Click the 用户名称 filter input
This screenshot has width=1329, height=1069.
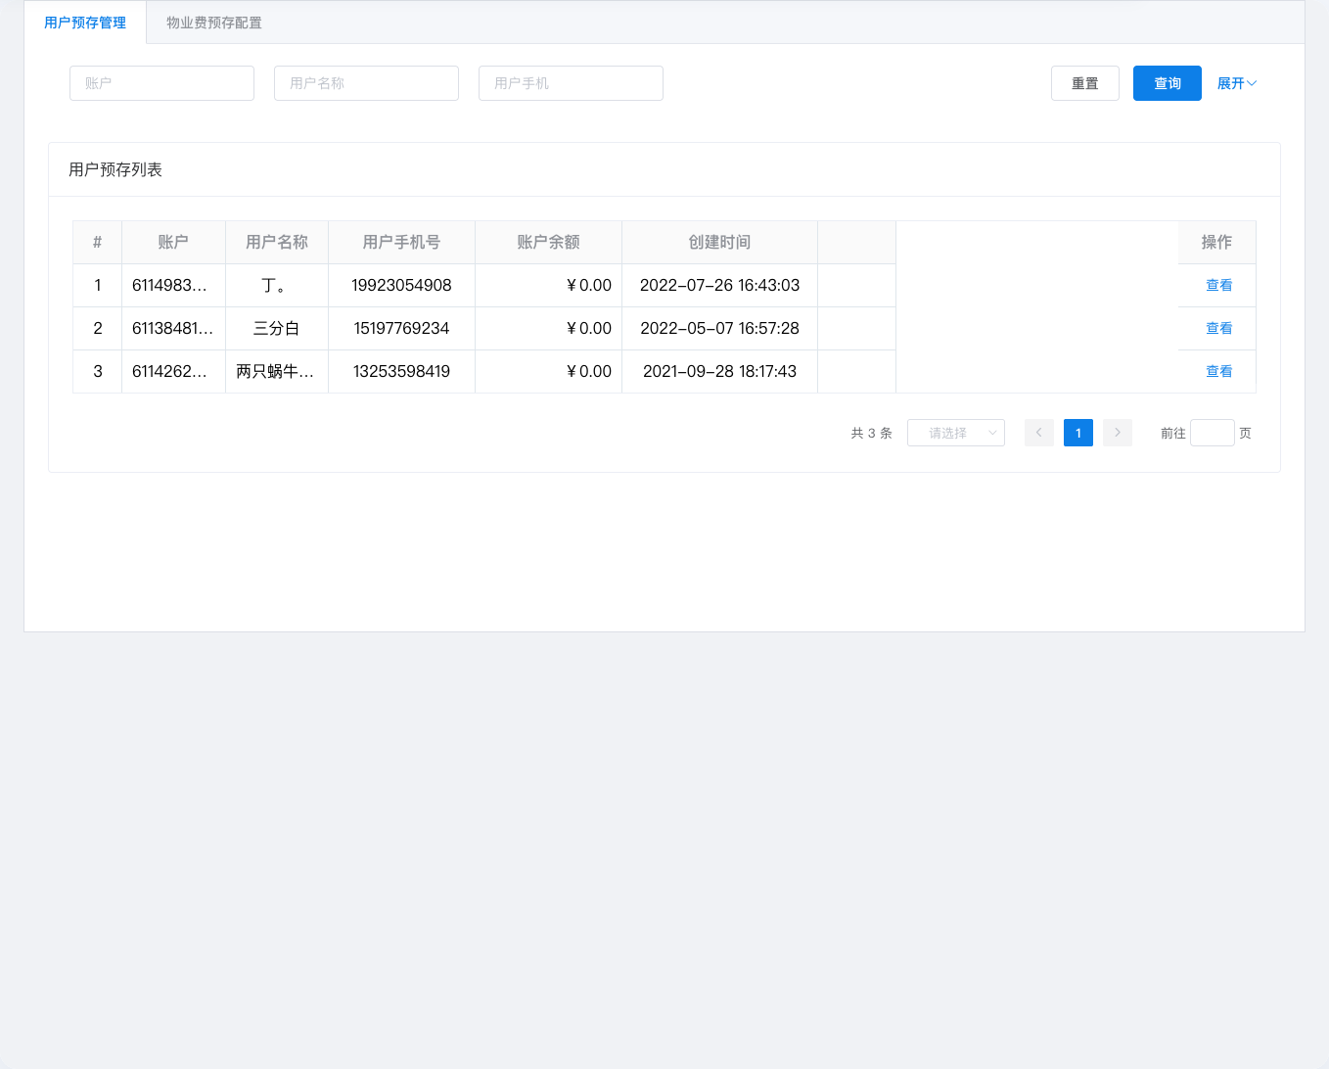[x=366, y=83]
